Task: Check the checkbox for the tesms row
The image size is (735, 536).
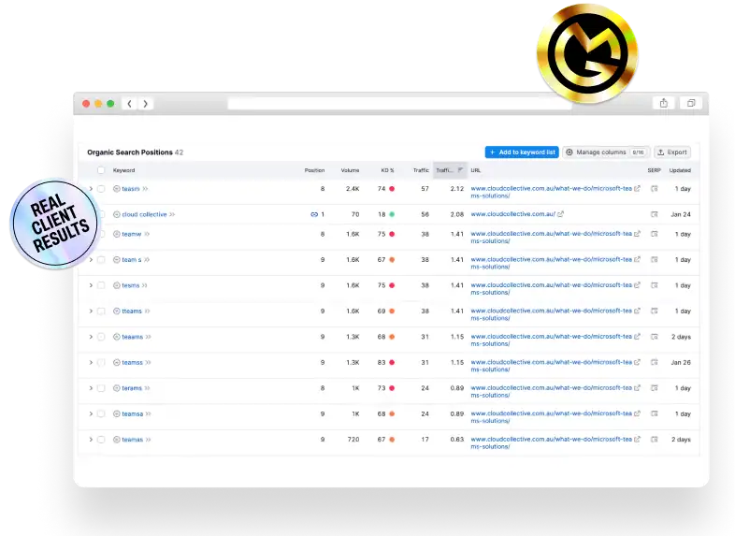Action: point(101,285)
